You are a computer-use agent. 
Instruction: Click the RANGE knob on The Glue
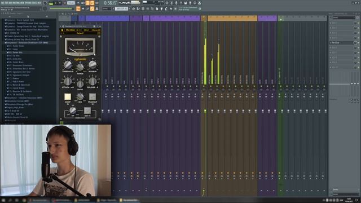pos(80,67)
